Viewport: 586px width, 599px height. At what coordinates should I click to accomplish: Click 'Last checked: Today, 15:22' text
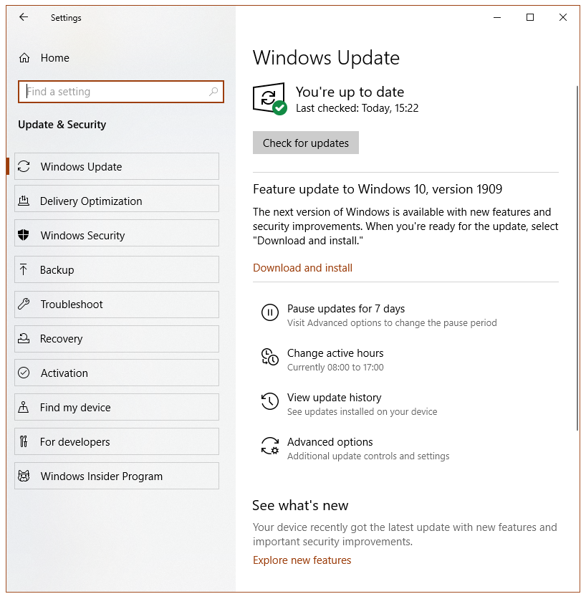(x=357, y=108)
